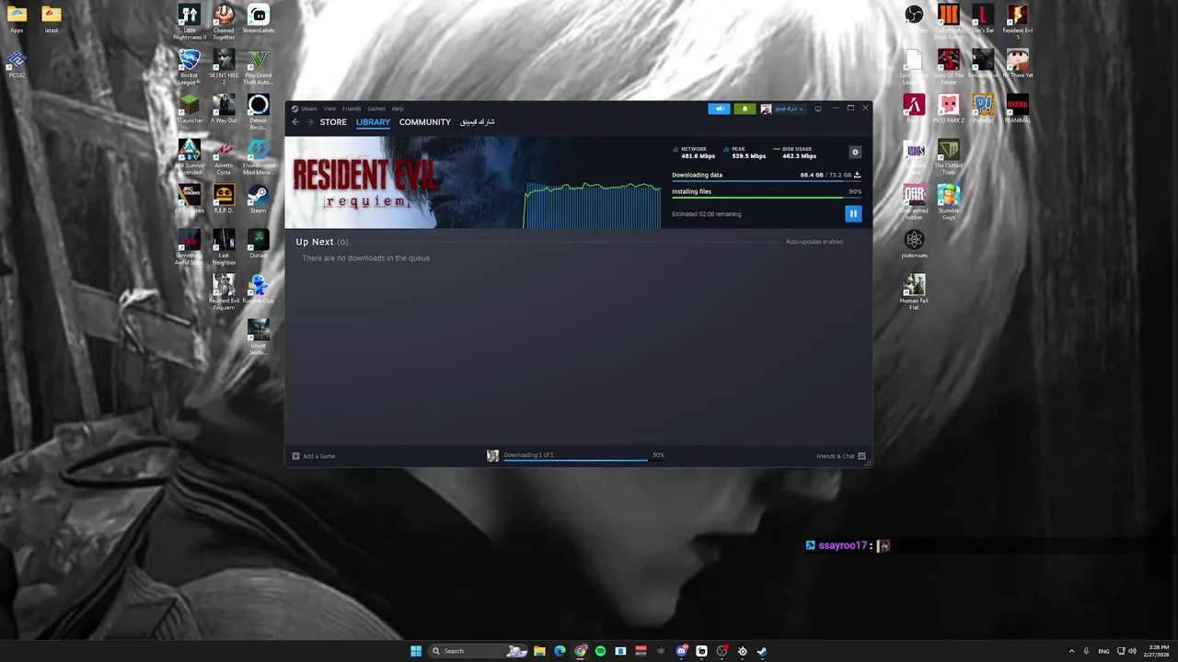Show hidden system tray icons
Viewport: 1178px width, 662px height.
point(1071,651)
